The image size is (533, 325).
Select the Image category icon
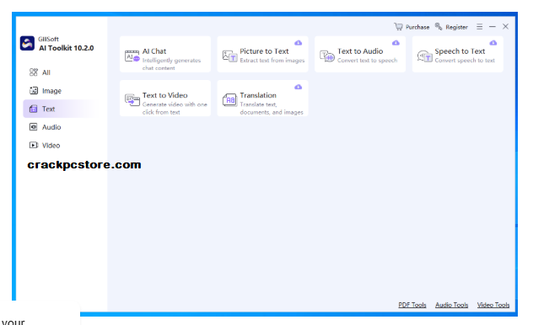pyautogui.click(x=34, y=91)
